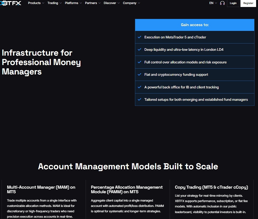Click checkmark beside Full control line
Screen dimensions: 258x219
pos(139,62)
